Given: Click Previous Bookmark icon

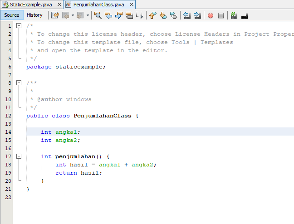Looking at the screenshot, I should pos(153,15).
